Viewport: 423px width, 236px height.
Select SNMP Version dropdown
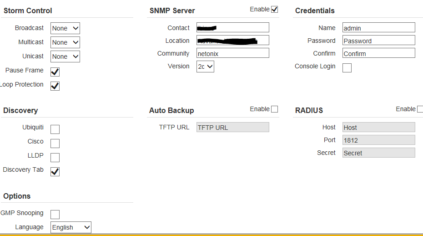click(205, 67)
